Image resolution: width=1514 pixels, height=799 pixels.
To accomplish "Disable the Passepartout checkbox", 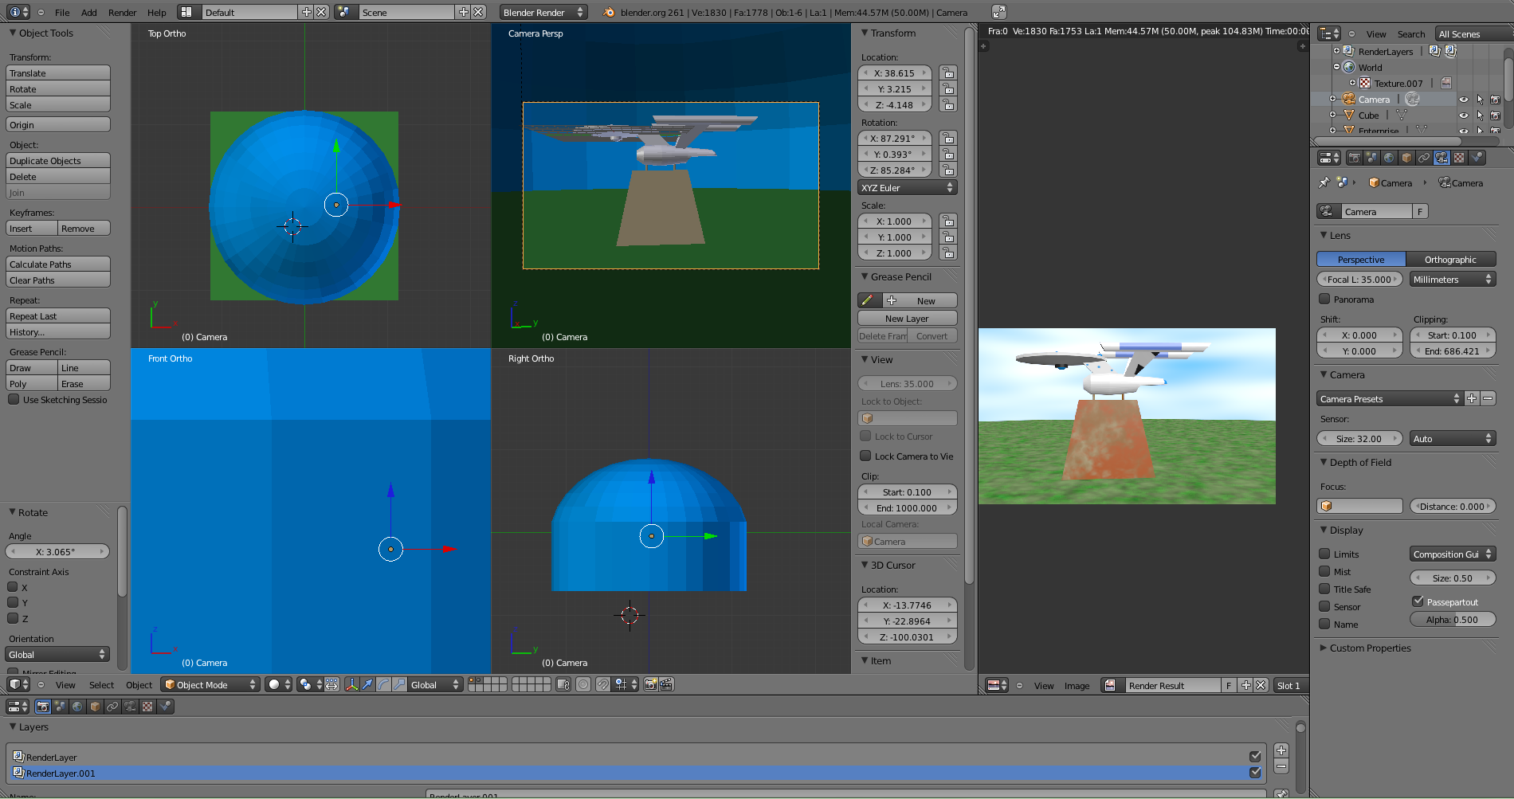I will tap(1418, 601).
